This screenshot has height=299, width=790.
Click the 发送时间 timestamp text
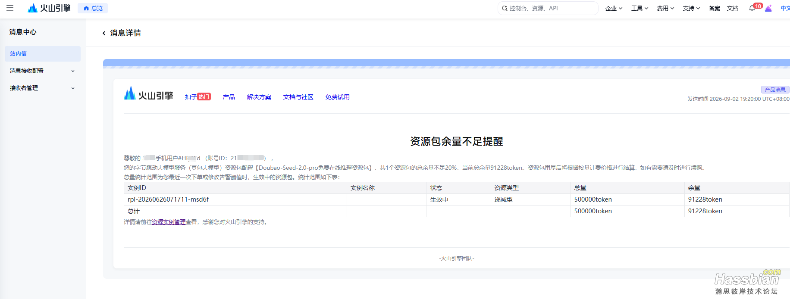(x=738, y=99)
